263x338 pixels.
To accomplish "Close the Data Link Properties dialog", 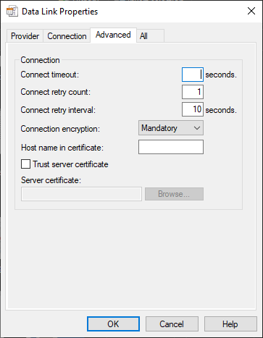I will pos(251,11).
